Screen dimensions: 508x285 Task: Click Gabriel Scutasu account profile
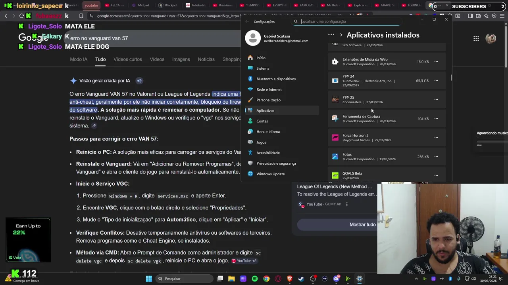pos(277,38)
